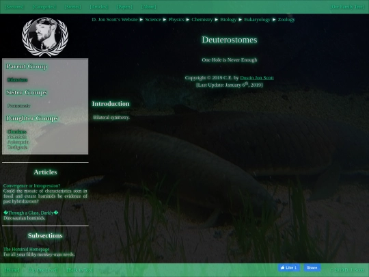Click the 'Dinosaurian hominids.' description text
Screen dimensions: 369x277
point(24,218)
